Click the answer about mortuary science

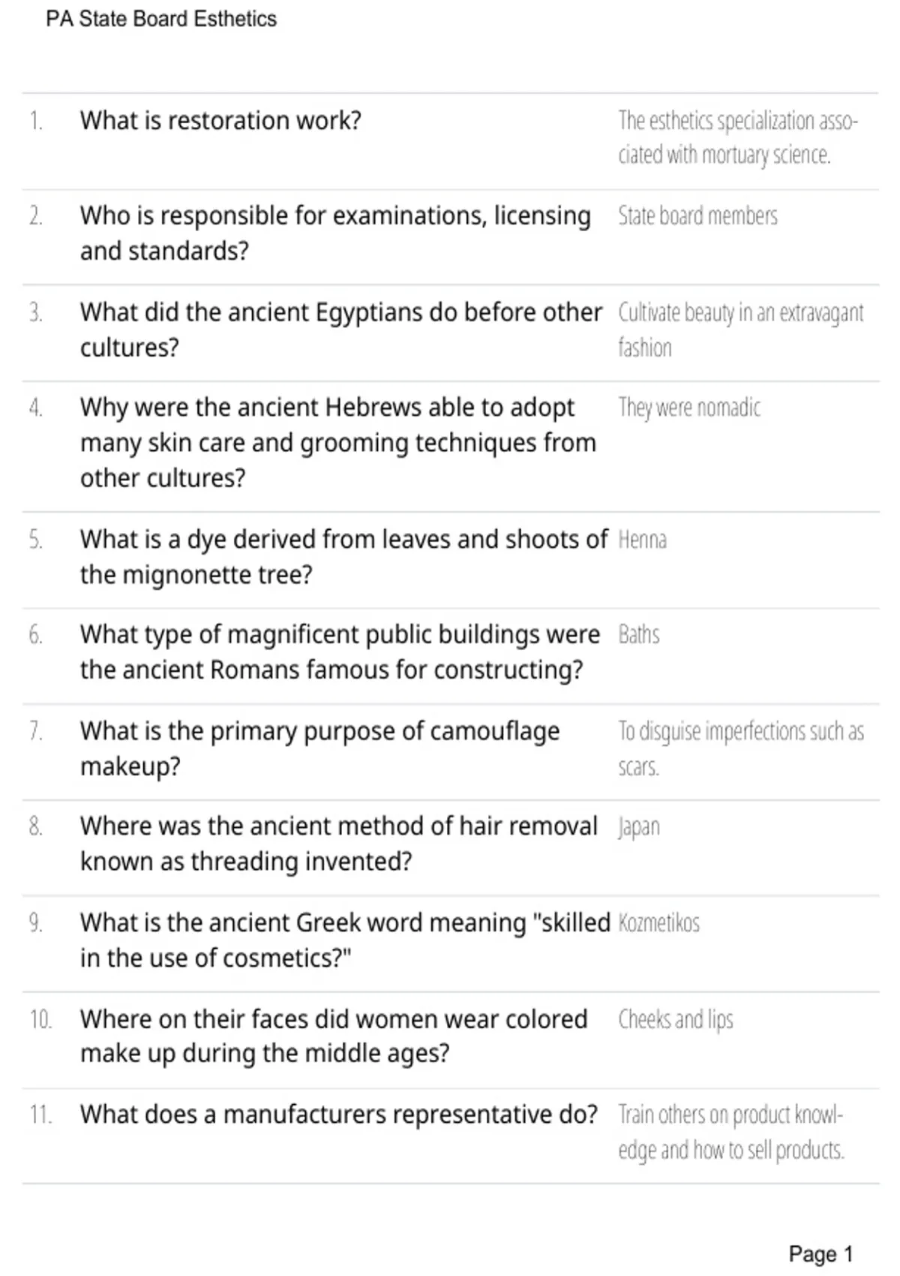tap(738, 137)
